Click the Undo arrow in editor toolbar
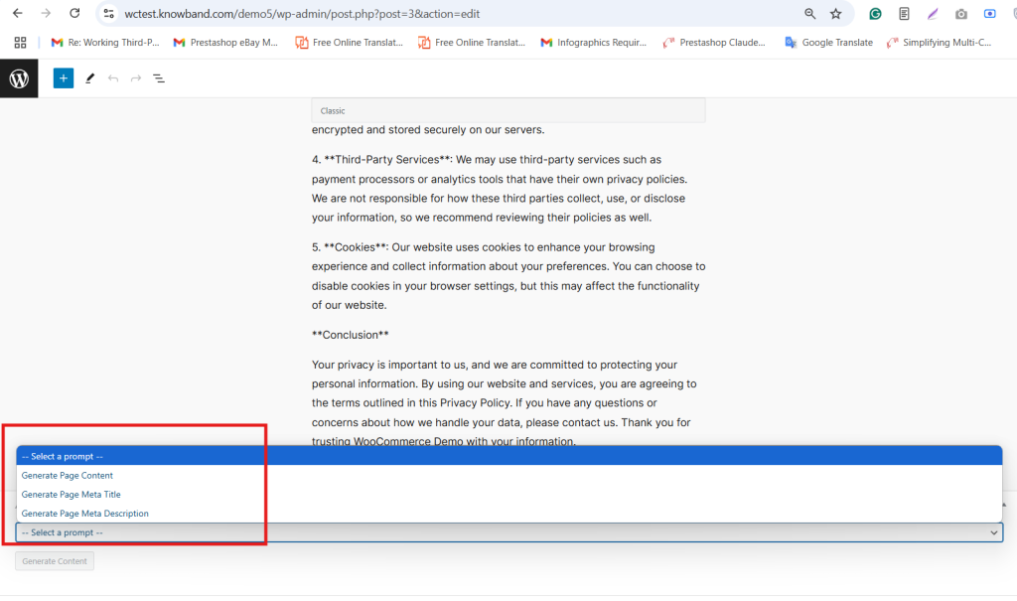Image resolution: width=1017 pixels, height=601 pixels. [x=113, y=78]
